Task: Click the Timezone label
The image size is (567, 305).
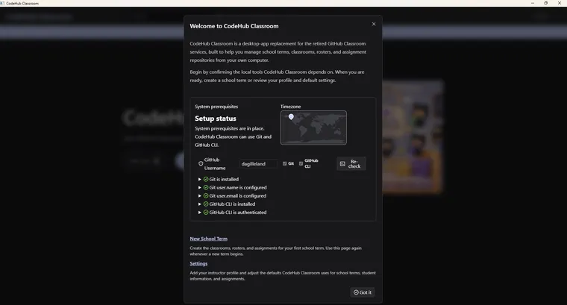Action: (290, 107)
